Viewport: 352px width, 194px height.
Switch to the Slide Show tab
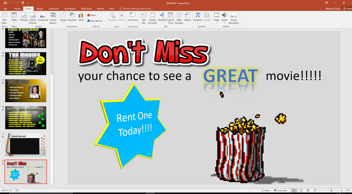click(86, 9)
